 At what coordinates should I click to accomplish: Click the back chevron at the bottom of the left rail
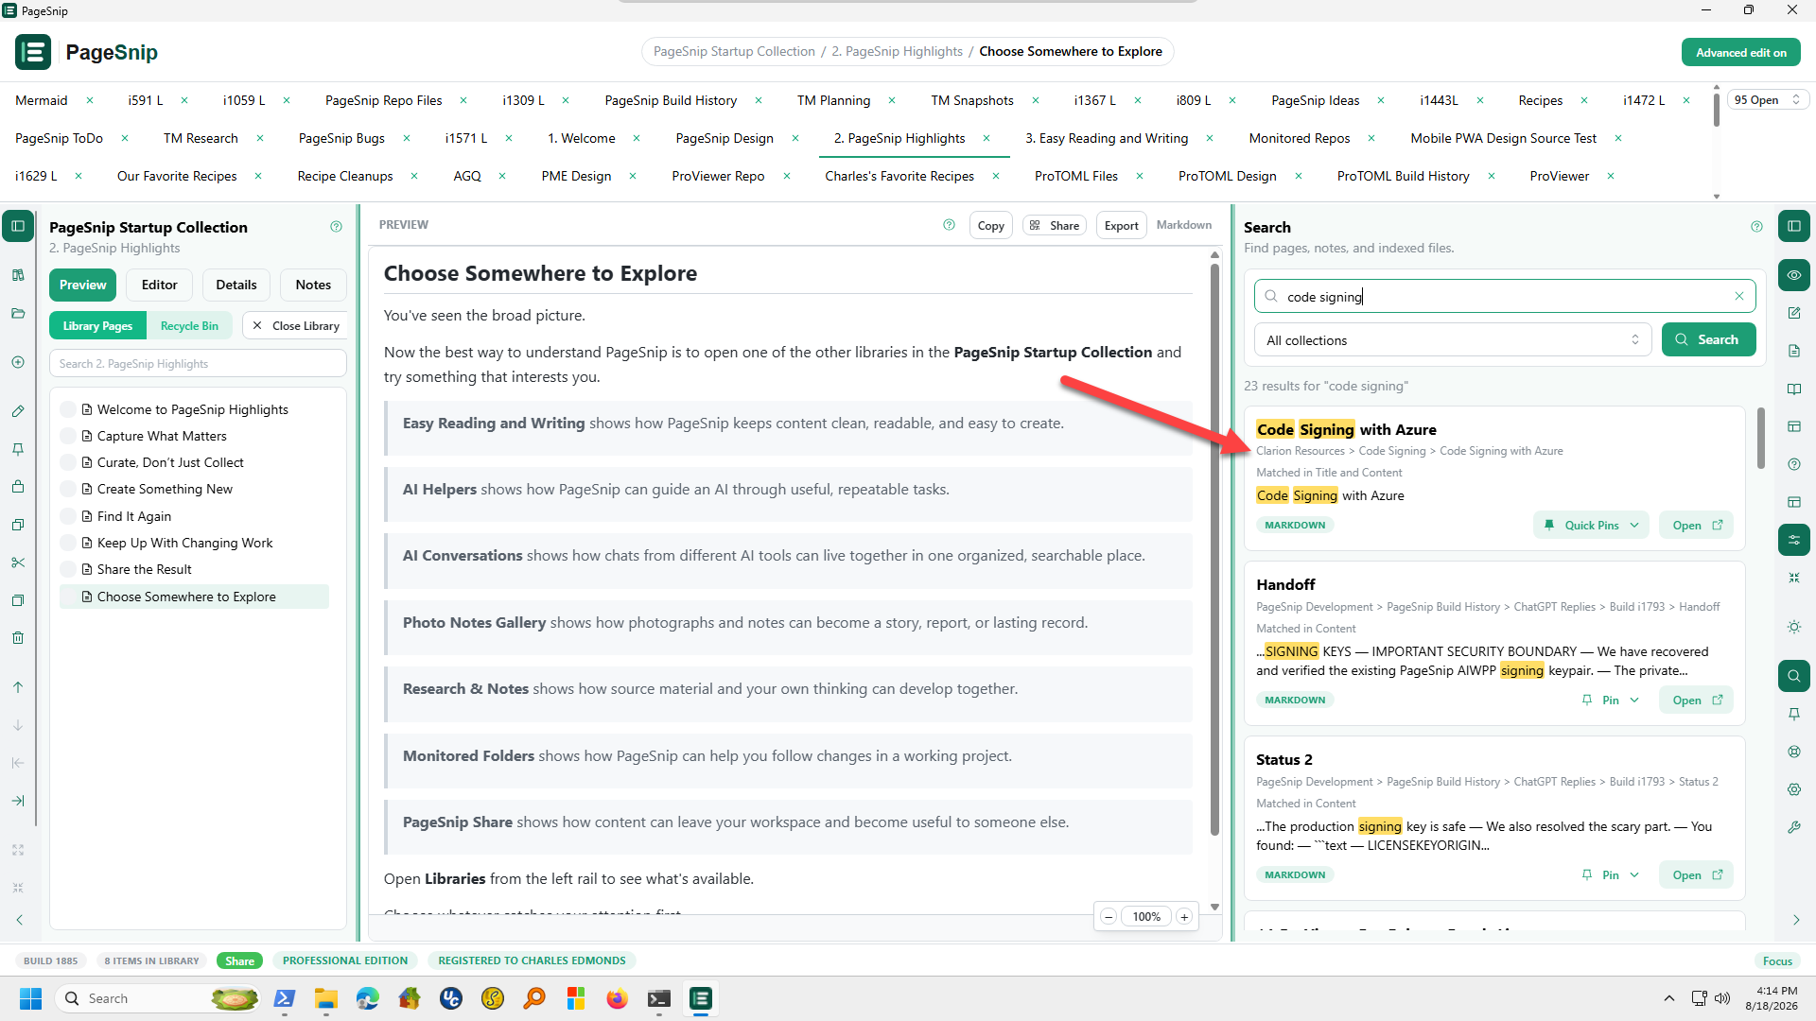tap(20, 920)
